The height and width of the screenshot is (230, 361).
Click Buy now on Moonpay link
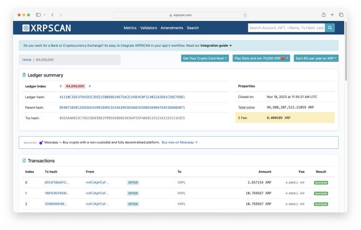179,143
